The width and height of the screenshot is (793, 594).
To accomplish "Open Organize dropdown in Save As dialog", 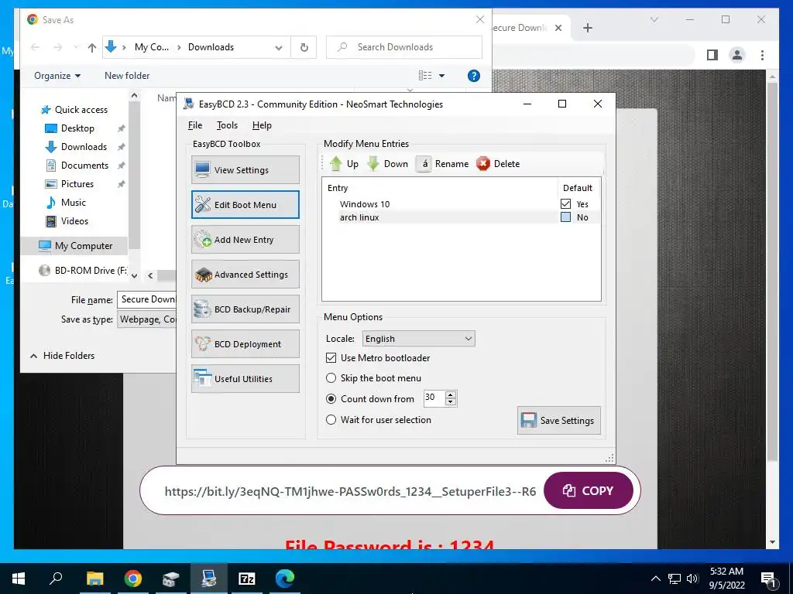I will 57,76.
